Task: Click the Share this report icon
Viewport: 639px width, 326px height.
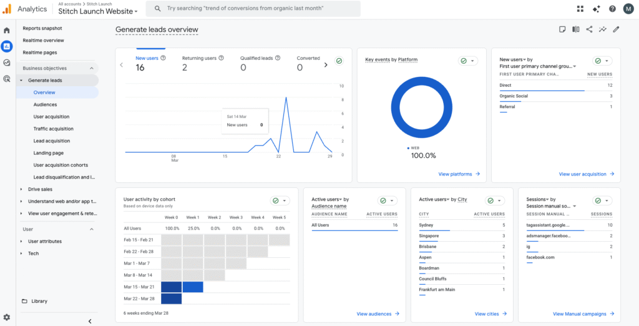Action: pyautogui.click(x=589, y=29)
